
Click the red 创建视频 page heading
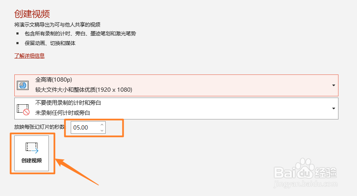[32, 14]
